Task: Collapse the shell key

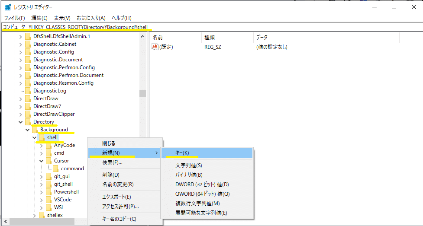Action: click(35, 138)
